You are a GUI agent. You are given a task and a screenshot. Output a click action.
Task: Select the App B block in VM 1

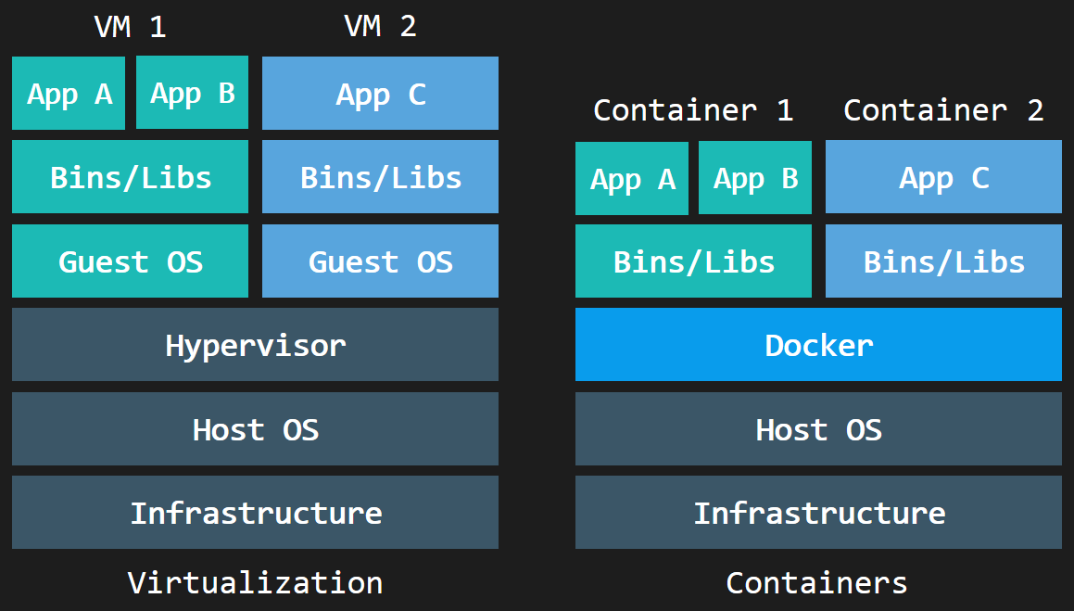pyautogui.click(x=193, y=93)
